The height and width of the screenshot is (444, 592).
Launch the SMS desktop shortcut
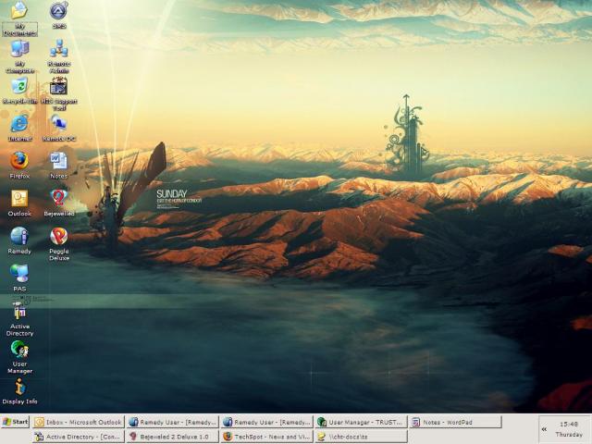pos(59,15)
